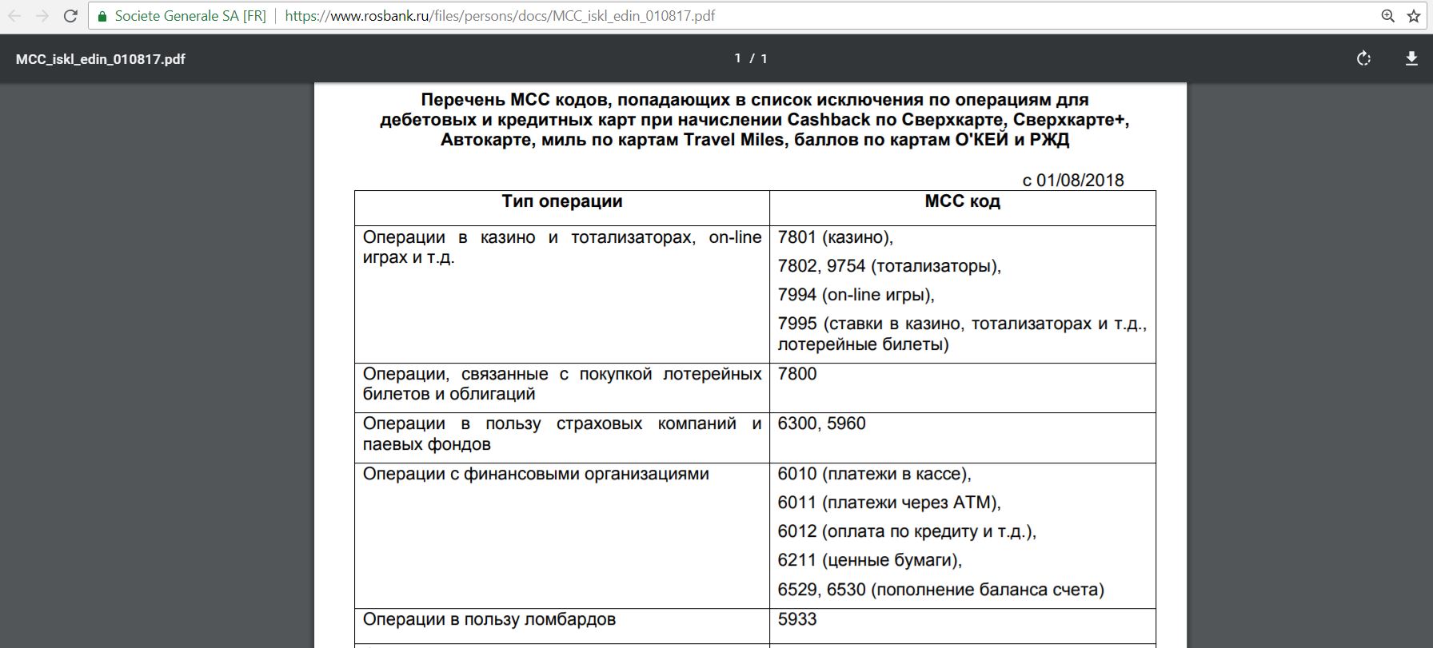
Task: Reload the page with refresh icon
Action: pyautogui.click(x=70, y=16)
